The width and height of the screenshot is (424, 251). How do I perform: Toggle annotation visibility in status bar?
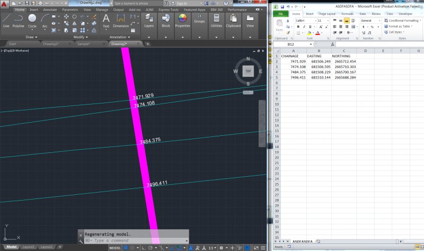click(x=191, y=248)
